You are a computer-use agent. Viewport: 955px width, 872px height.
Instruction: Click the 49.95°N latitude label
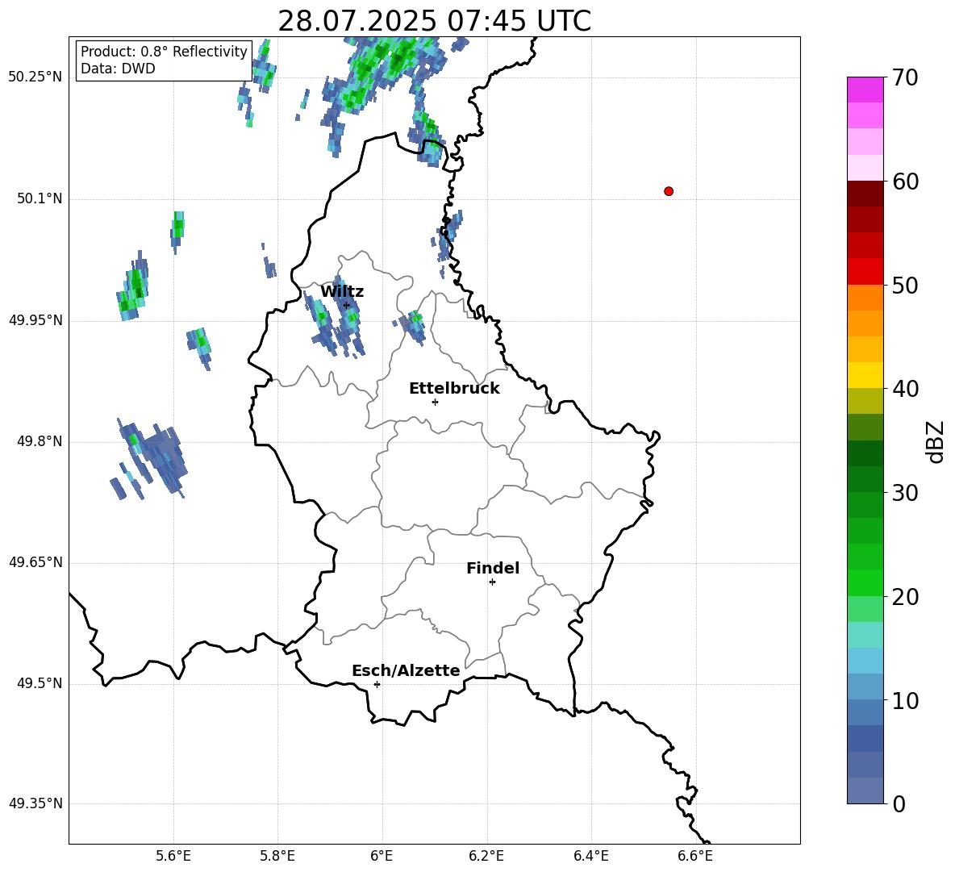35,320
